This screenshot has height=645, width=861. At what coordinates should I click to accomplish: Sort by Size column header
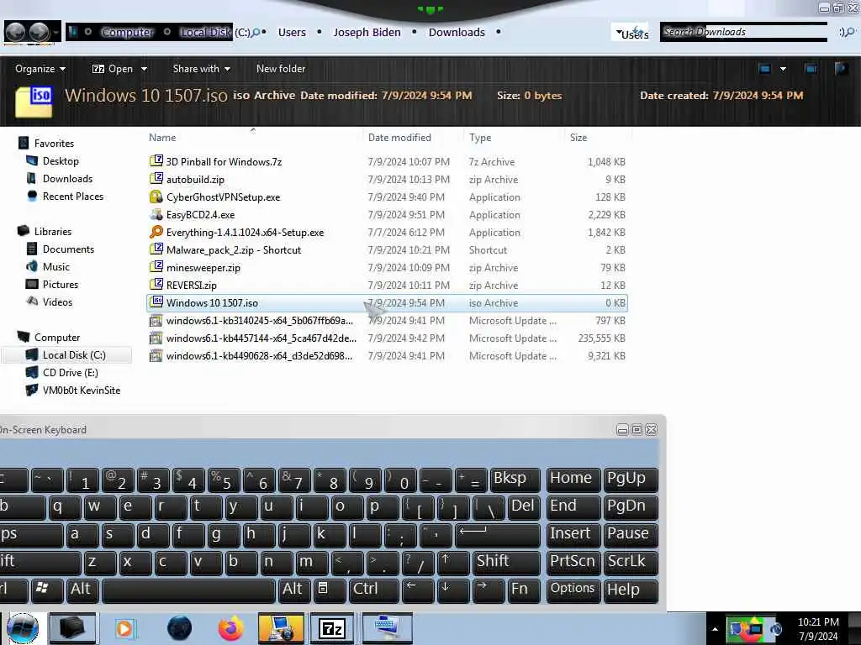click(578, 138)
